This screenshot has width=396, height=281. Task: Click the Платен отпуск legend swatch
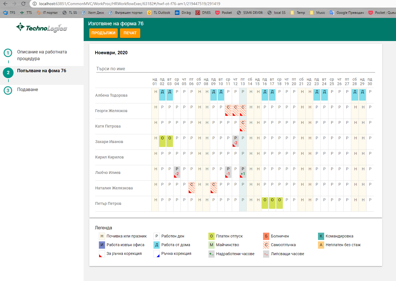pyautogui.click(x=212, y=236)
